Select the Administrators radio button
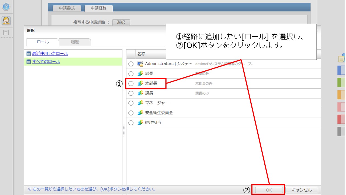346x195 pixels. (x=131, y=64)
